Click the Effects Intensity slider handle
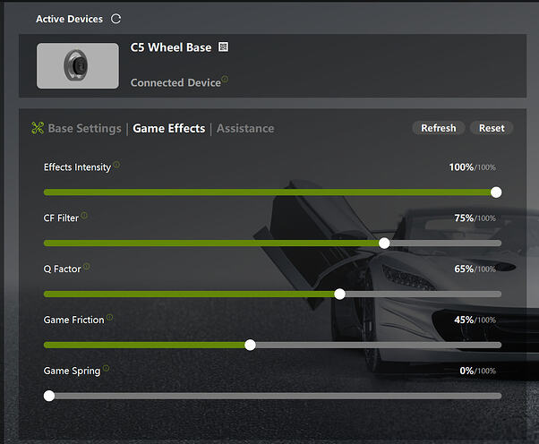 click(x=496, y=192)
